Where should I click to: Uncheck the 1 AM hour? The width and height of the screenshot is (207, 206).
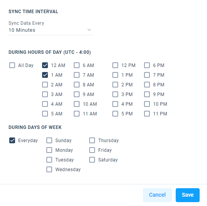coord(45,75)
